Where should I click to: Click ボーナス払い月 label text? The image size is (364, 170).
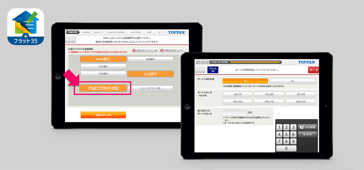(x=205, y=92)
